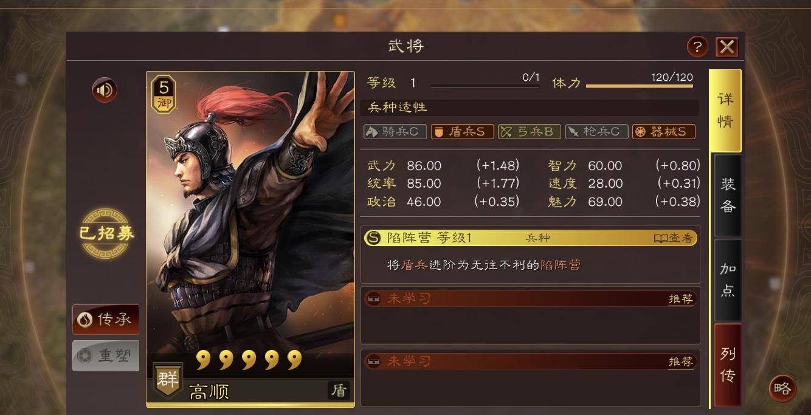Screen dimensions: 811x415
Task: Click the 重塑 reshape button
Action: pyautogui.click(x=106, y=355)
